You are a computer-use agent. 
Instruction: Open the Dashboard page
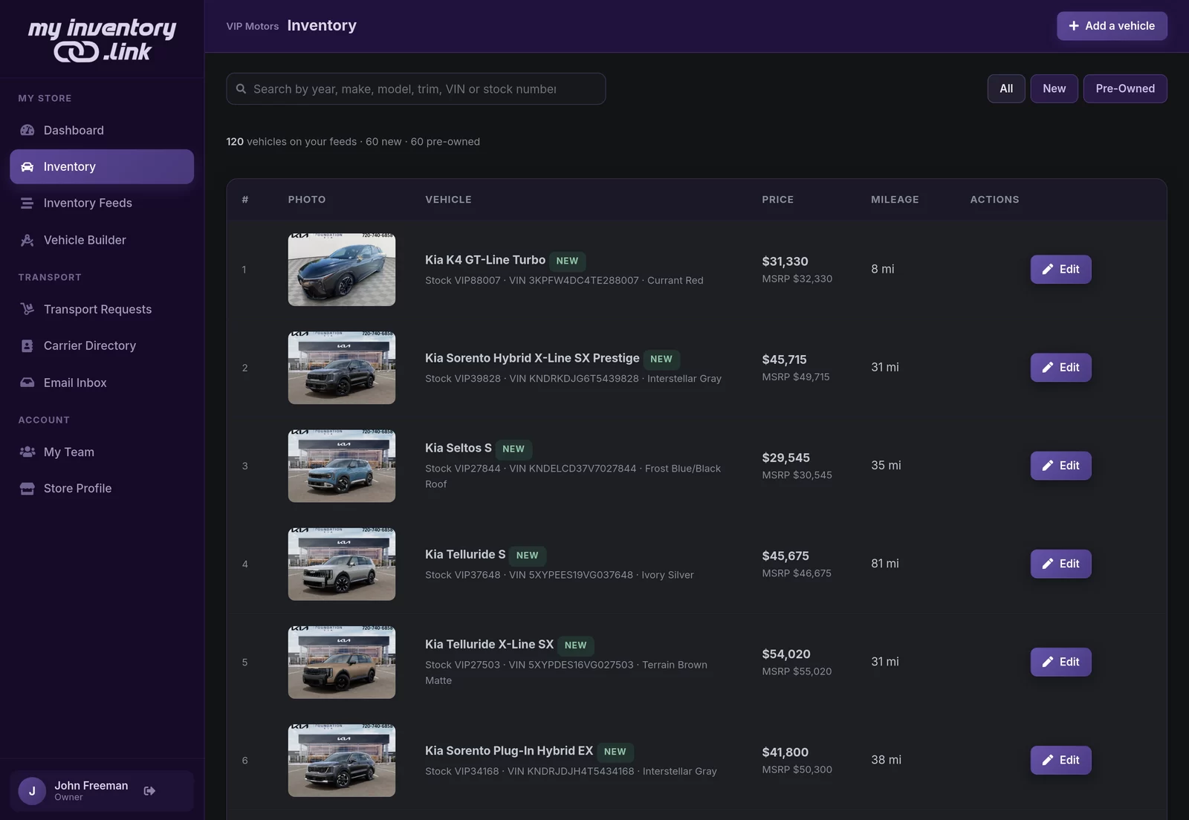click(x=102, y=130)
